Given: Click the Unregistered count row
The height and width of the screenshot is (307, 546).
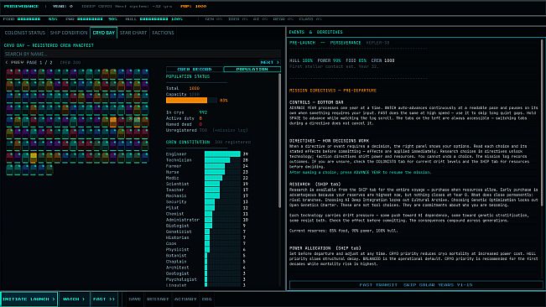Looking at the screenshot, I should pos(207,130).
